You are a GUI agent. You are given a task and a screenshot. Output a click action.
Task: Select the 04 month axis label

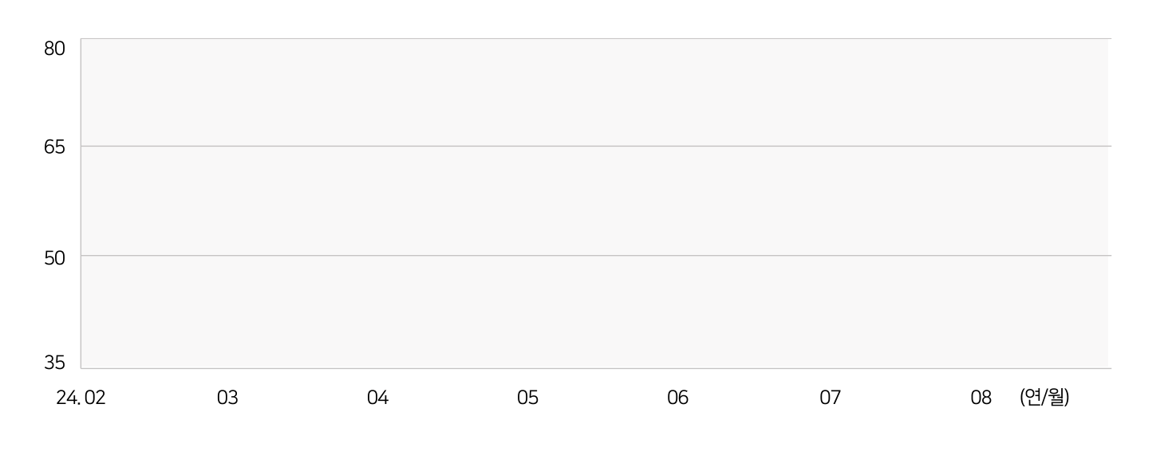click(x=377, y=398)
